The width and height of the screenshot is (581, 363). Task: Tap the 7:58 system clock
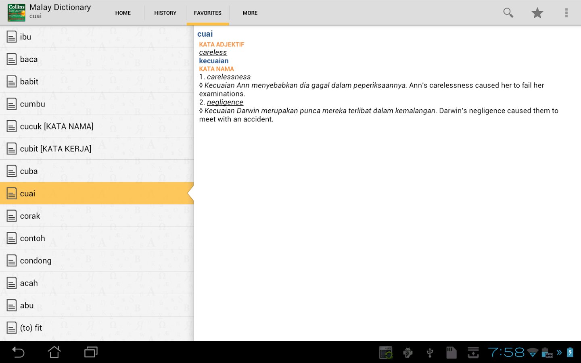tap(506, 353)
